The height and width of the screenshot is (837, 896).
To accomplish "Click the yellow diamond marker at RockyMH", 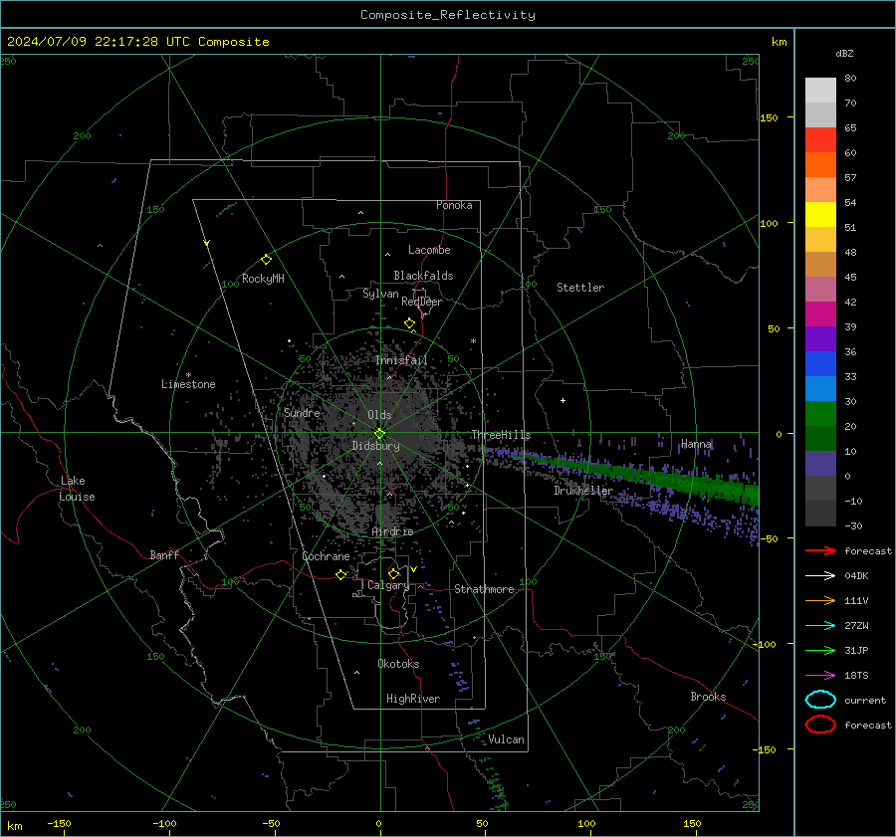I will click(x=266, y=260).
